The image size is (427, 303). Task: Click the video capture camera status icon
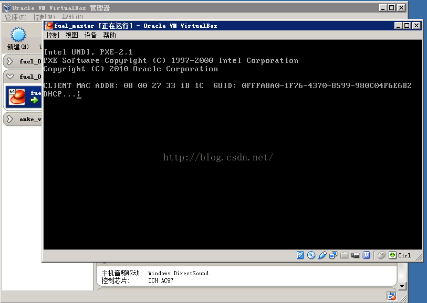click(x=355, y=255)
